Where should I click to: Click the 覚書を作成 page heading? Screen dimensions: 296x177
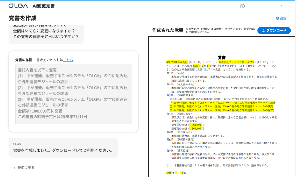[x=23, y=18]
